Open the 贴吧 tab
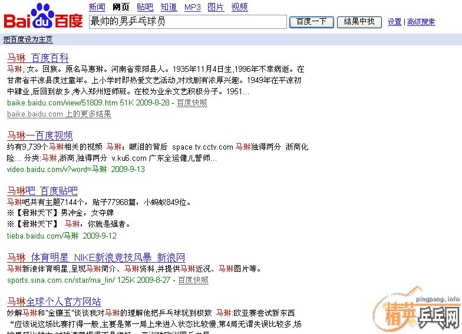This screenshot has width=462, height=334. pos(145,7)
